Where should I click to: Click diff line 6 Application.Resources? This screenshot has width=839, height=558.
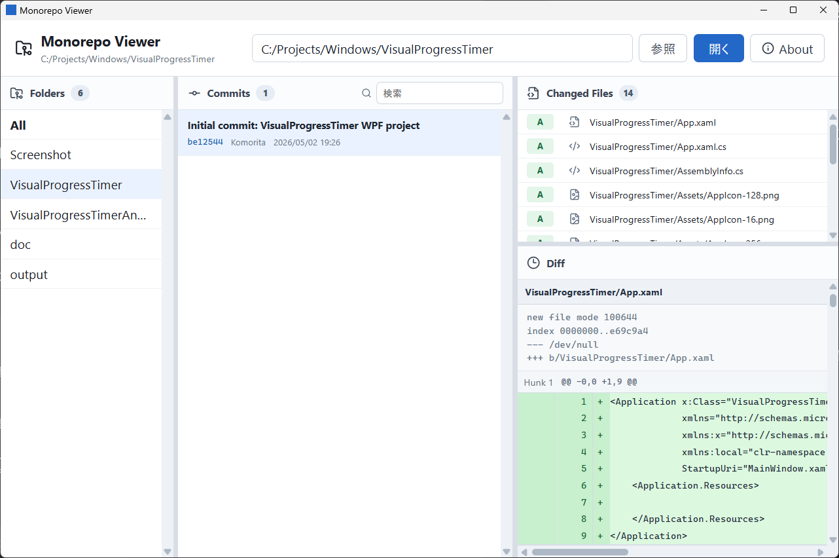(673, 485)
